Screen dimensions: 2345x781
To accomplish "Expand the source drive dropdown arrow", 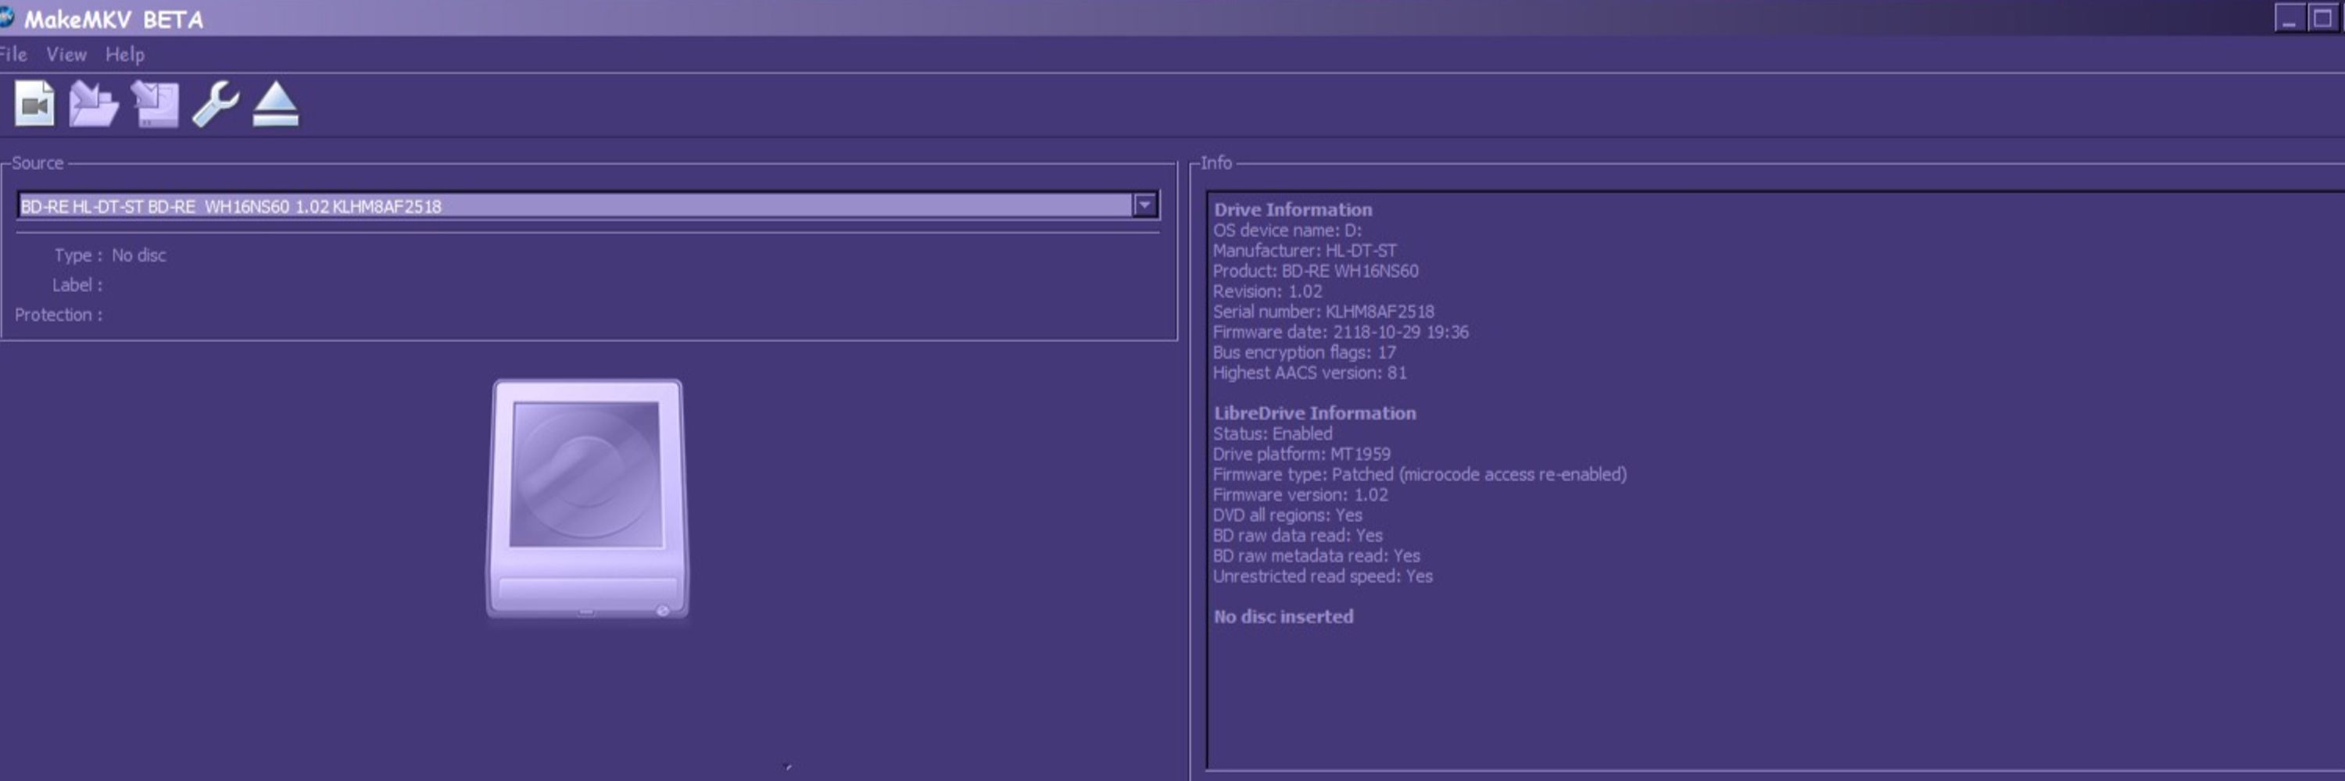I will click(1144, 205).
